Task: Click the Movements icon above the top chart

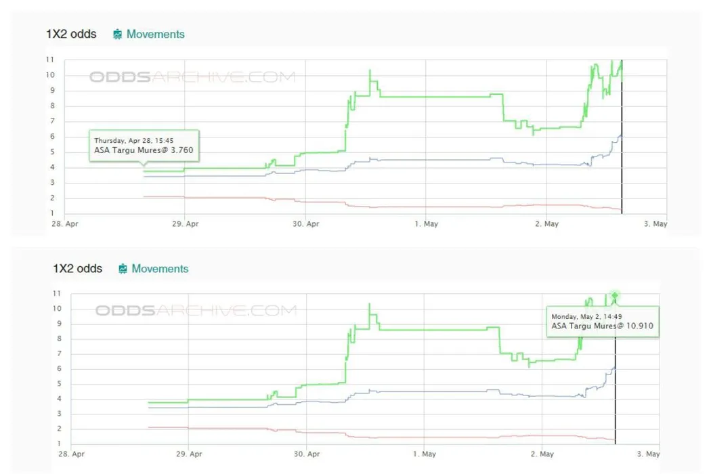Action: [x=118, y=34]
